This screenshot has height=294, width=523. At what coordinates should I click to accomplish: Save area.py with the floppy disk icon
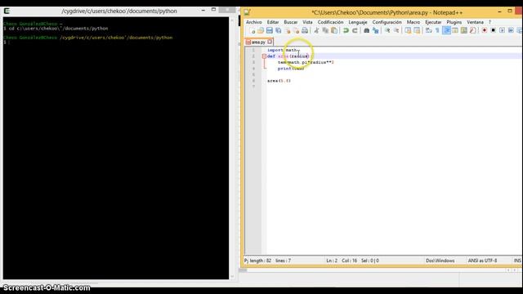(270, 31)
